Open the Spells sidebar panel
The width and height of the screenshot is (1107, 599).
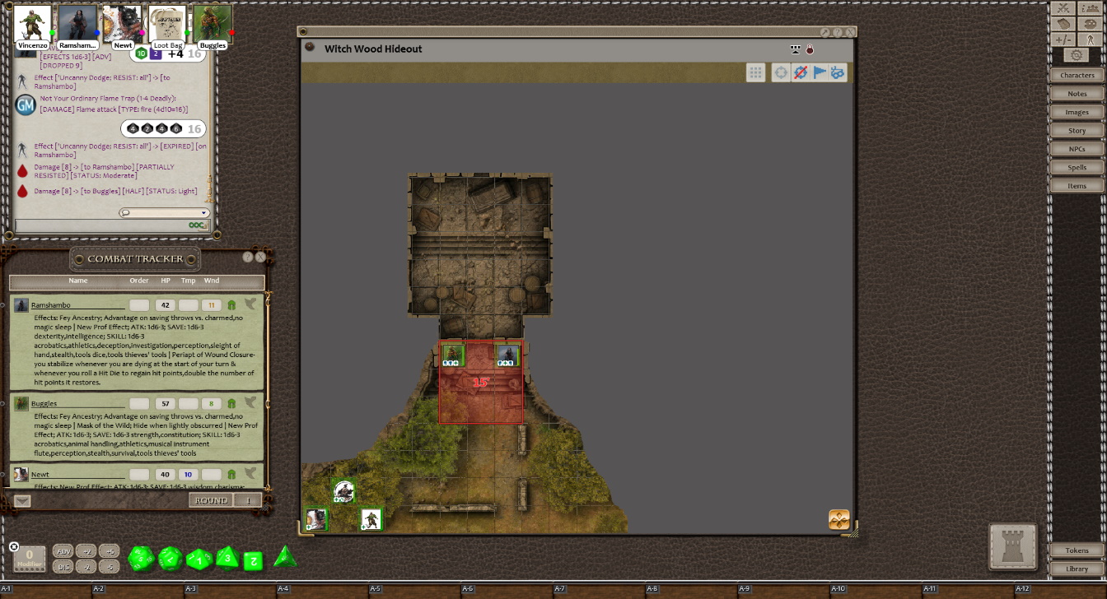coord(1077,167)
